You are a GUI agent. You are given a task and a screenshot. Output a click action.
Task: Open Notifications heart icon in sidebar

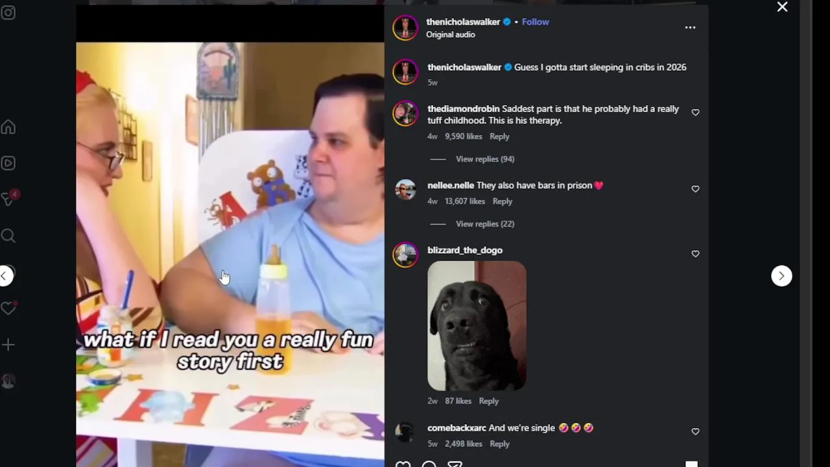(x=8, y=308)
